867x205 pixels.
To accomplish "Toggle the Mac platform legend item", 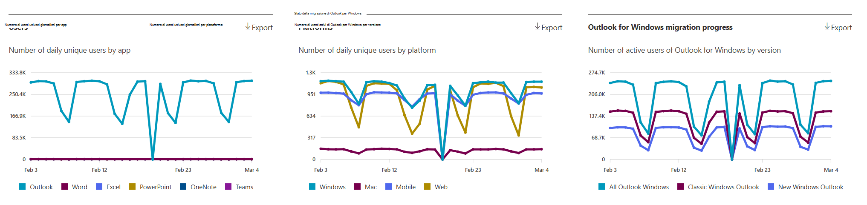I will click(366, 187).
